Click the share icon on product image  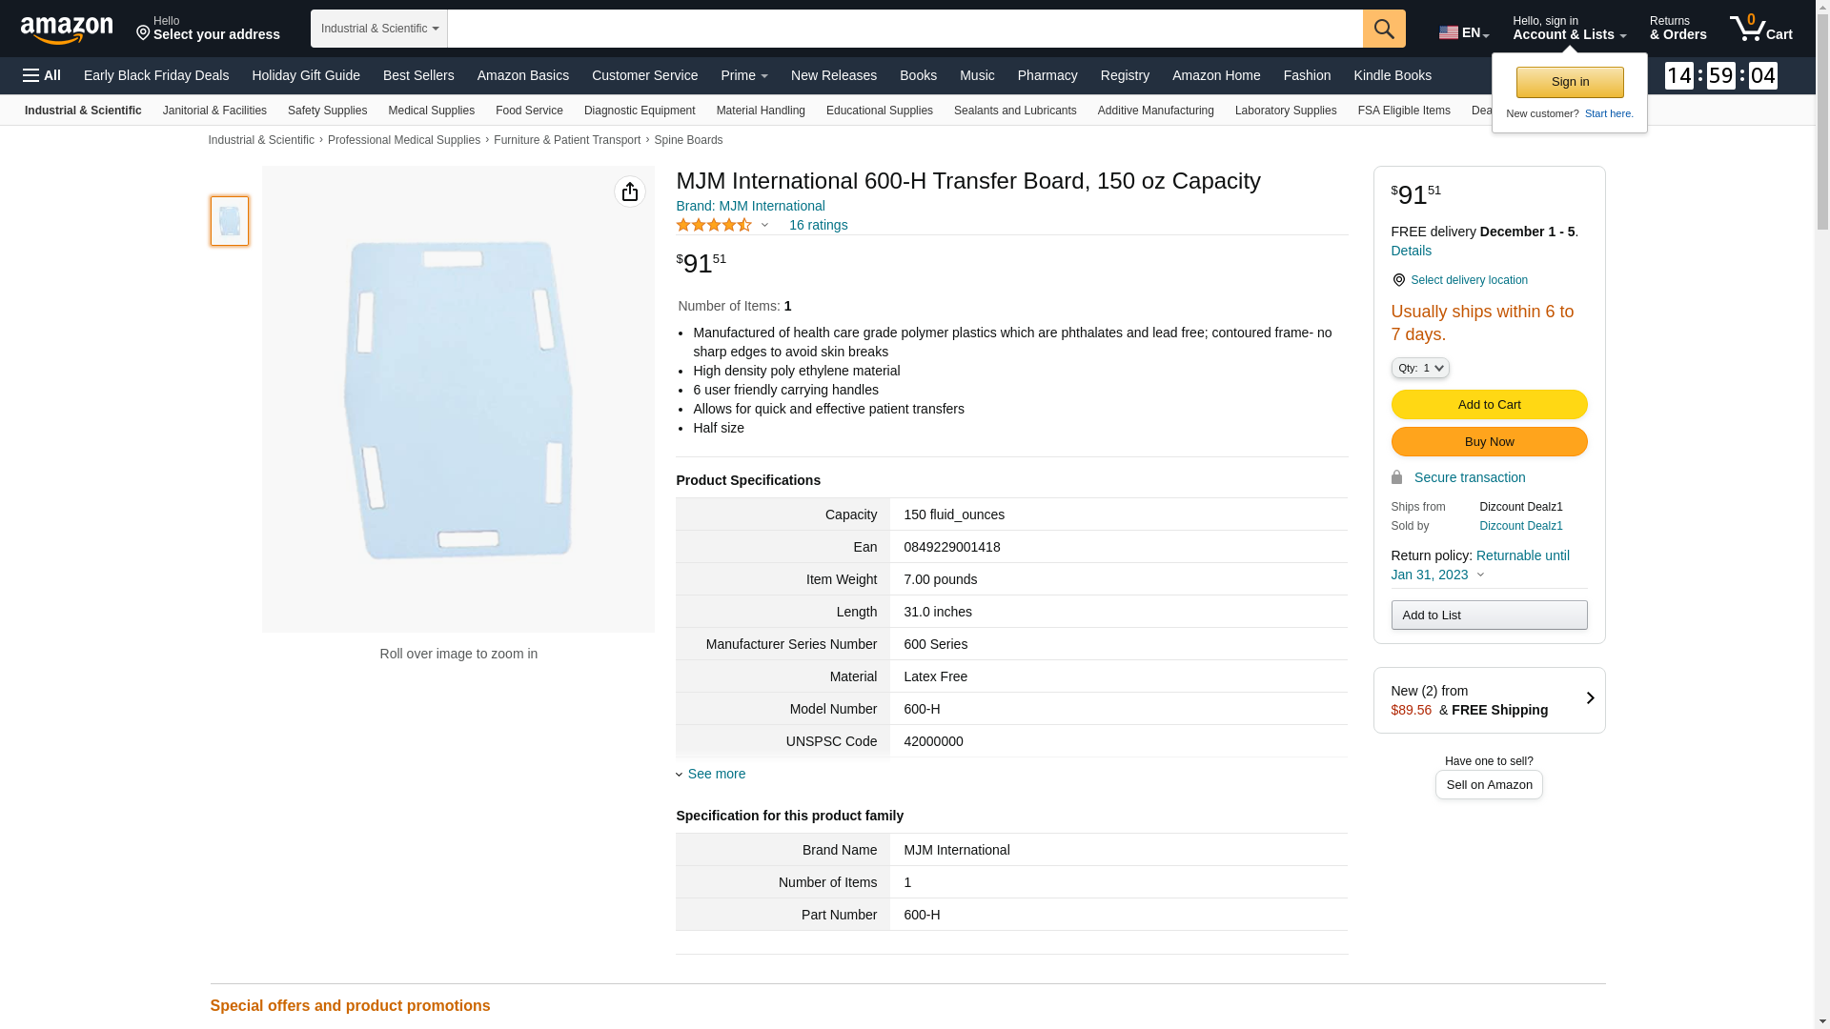(629, 192)
